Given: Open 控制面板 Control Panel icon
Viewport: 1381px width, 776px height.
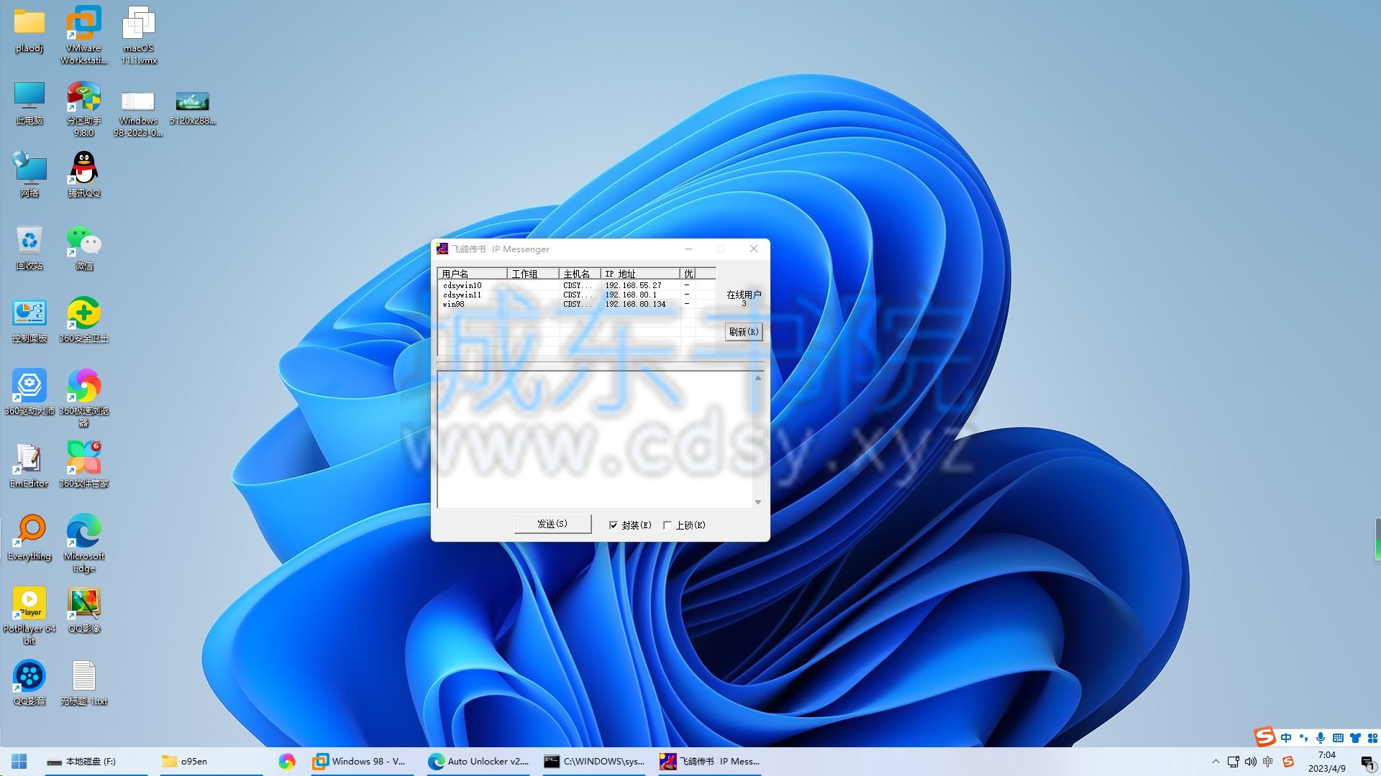Looking at the screenshot, I should click(29, 320).
